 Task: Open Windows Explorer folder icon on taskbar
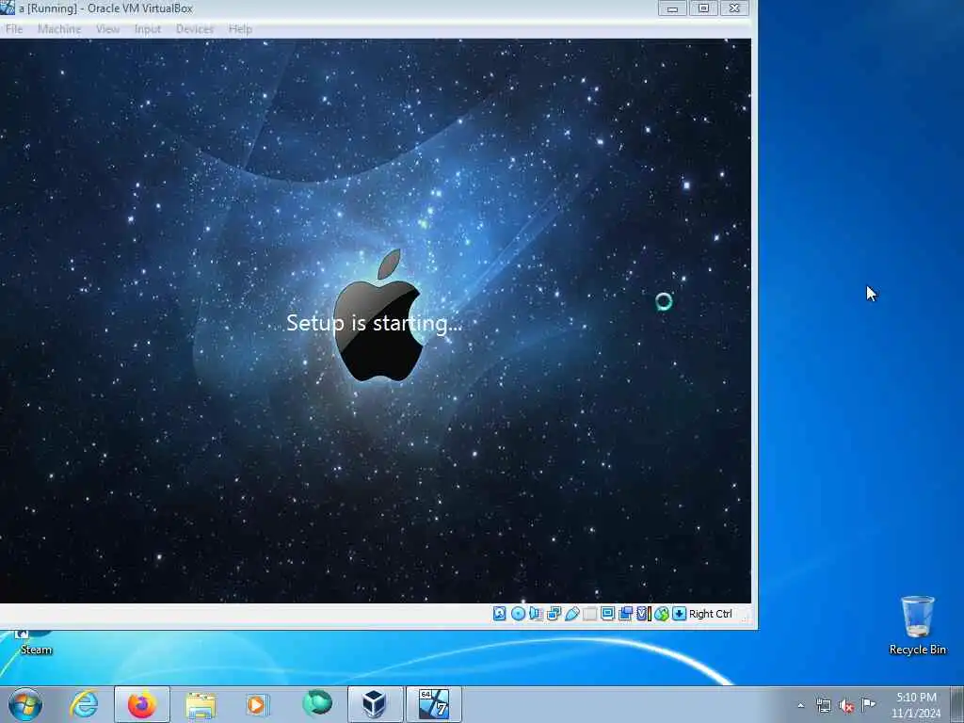(x=201, y=705)
